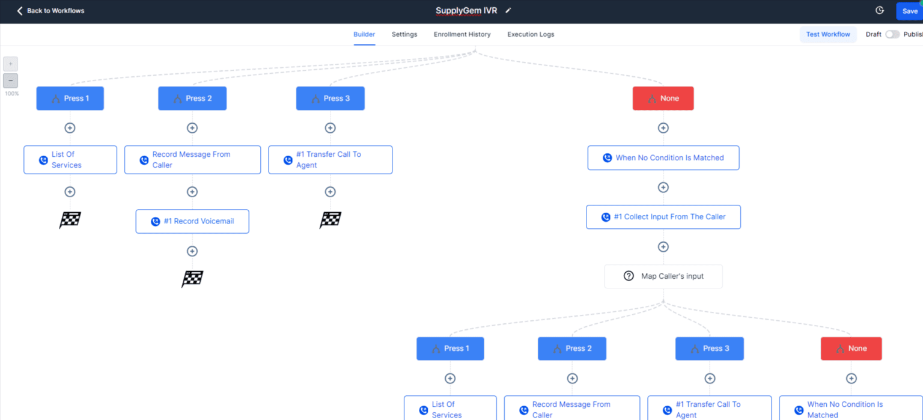This screenshot has width=923, height=420.
Task: Click the Save button
Action: (x=909, y=11)
